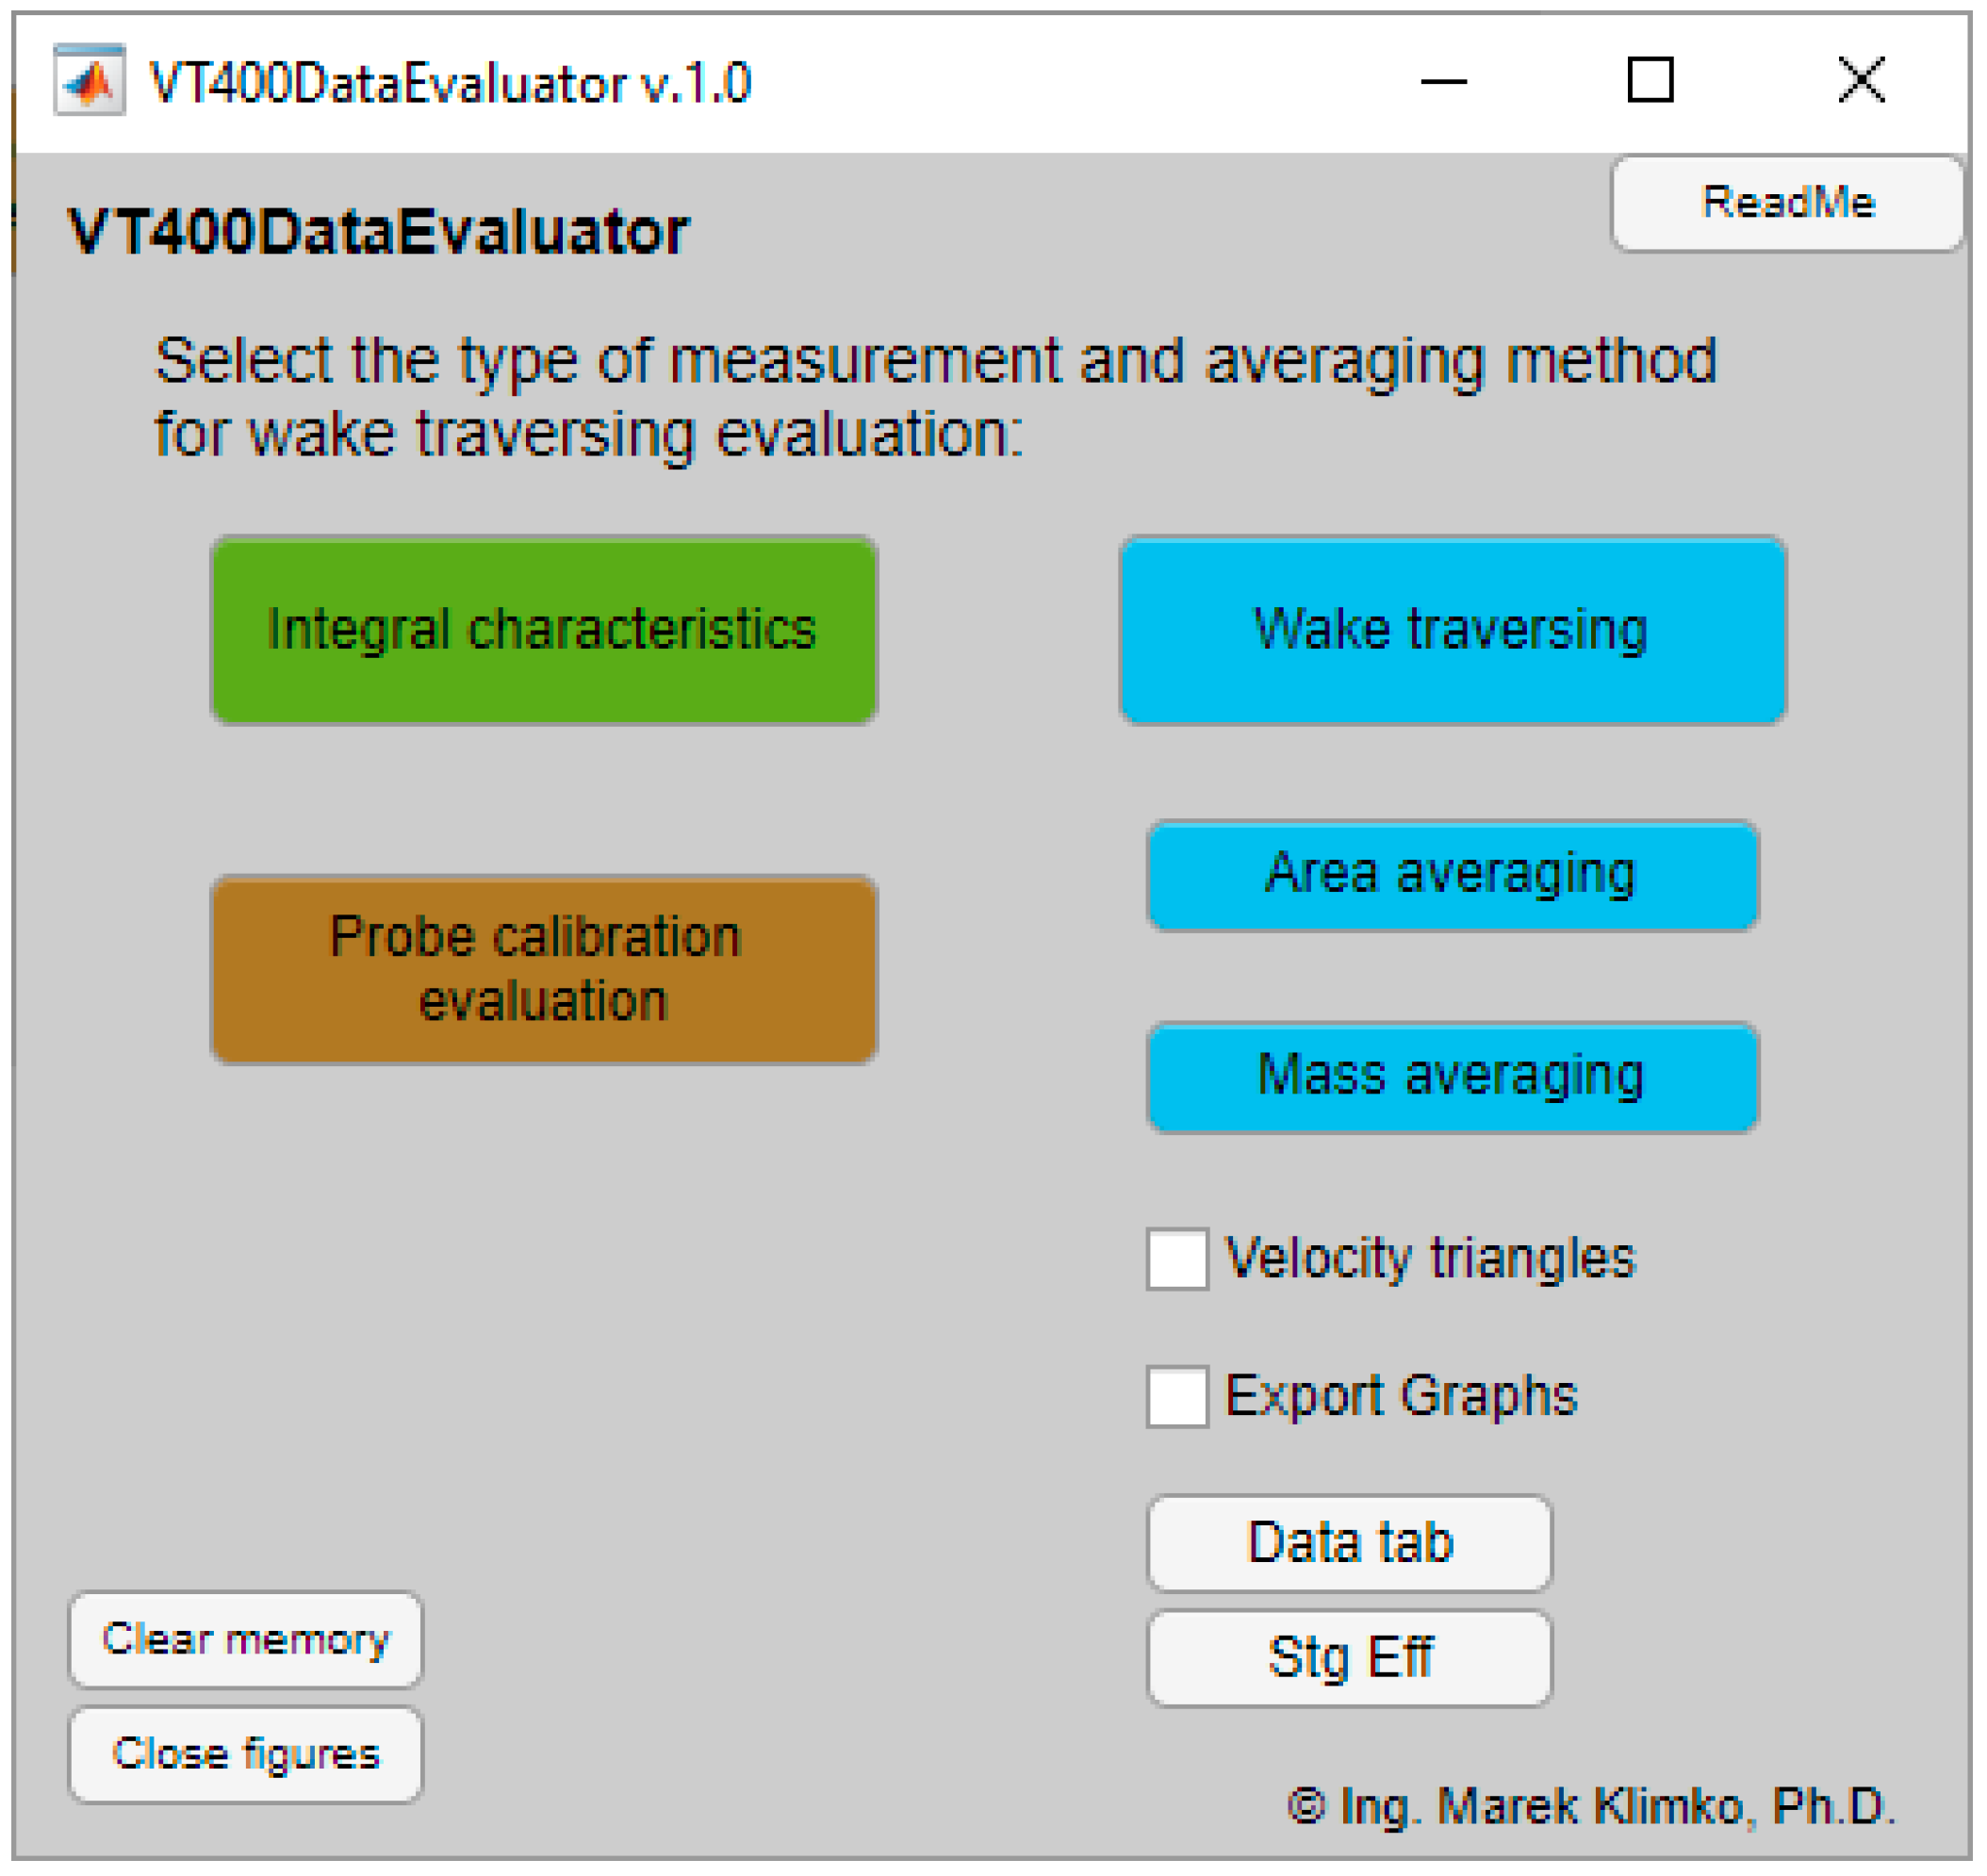
Task: Close figures with the bottom button
Action: pos(246,1755)
